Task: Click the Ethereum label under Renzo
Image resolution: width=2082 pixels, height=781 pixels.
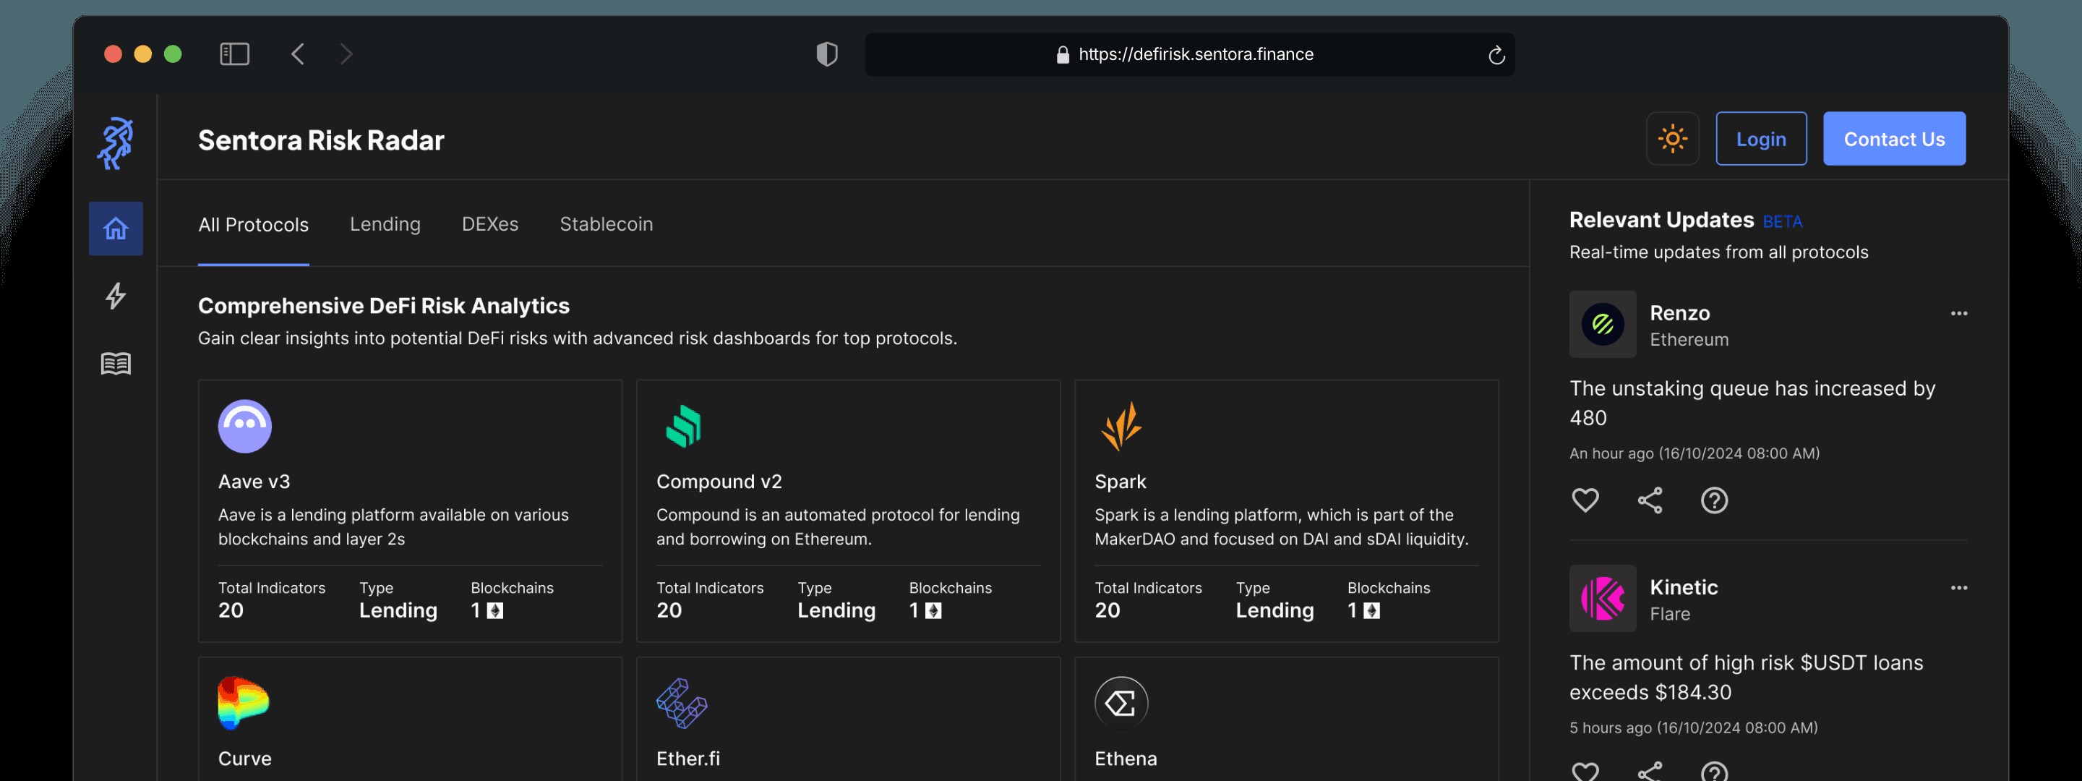Action: (1689, 340)
